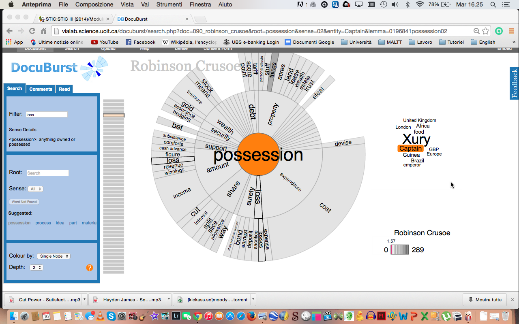Screen dimensions: 519x324
Task: Click the 'income' segment in the sunburst
Action: point(182,193)
